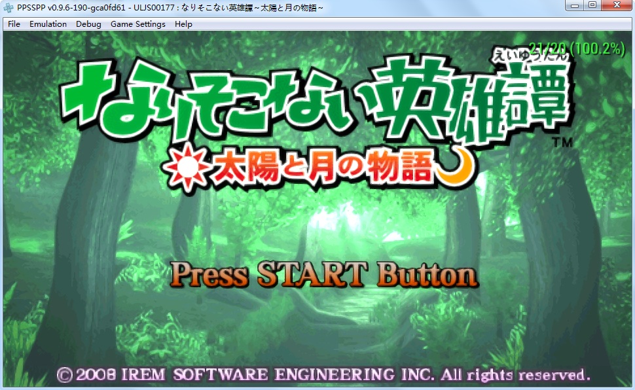This screenshot has width=635, height=390.
Task: Open the Emulation menu
Action: click(x=48, y=24)
